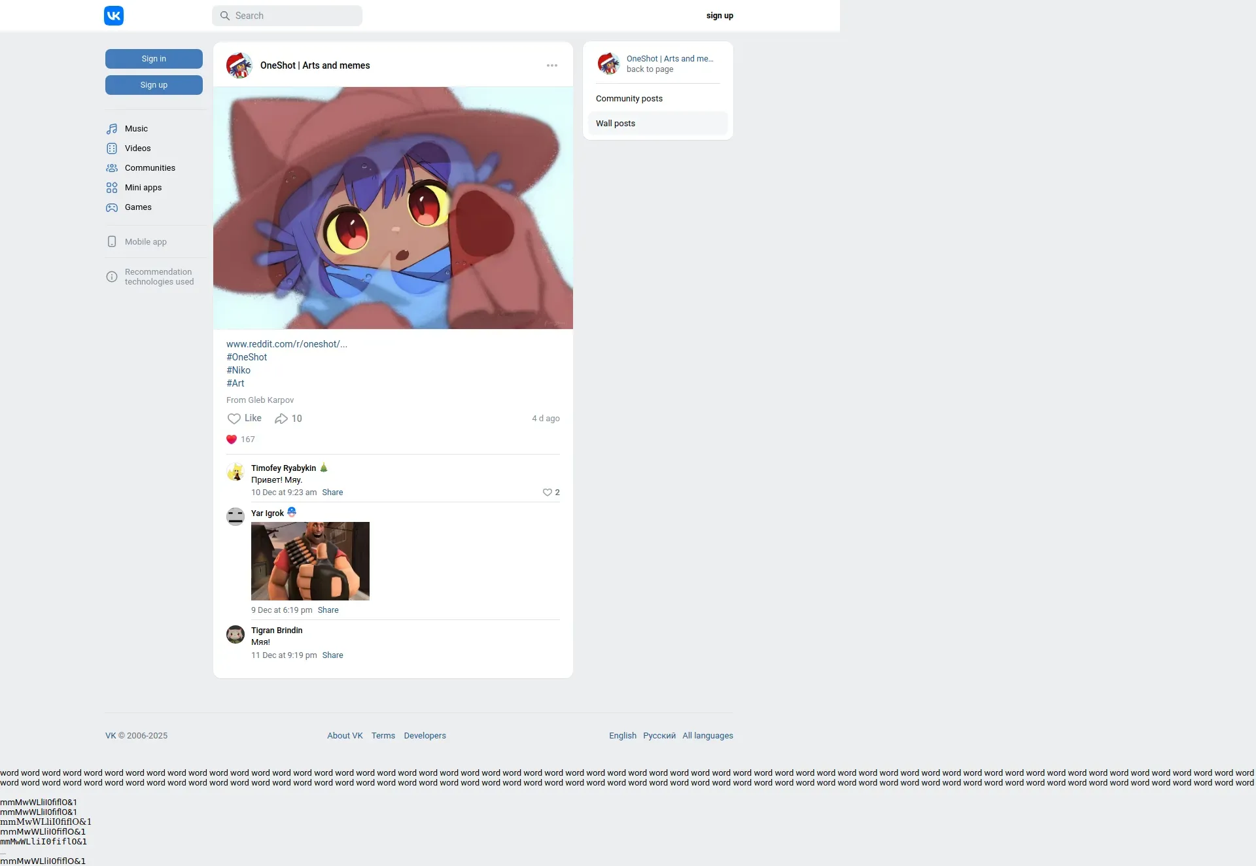Screen dimensions: 1256x866
Task: Click the #Niko hashtag
Action: click(x=238, y=370)
